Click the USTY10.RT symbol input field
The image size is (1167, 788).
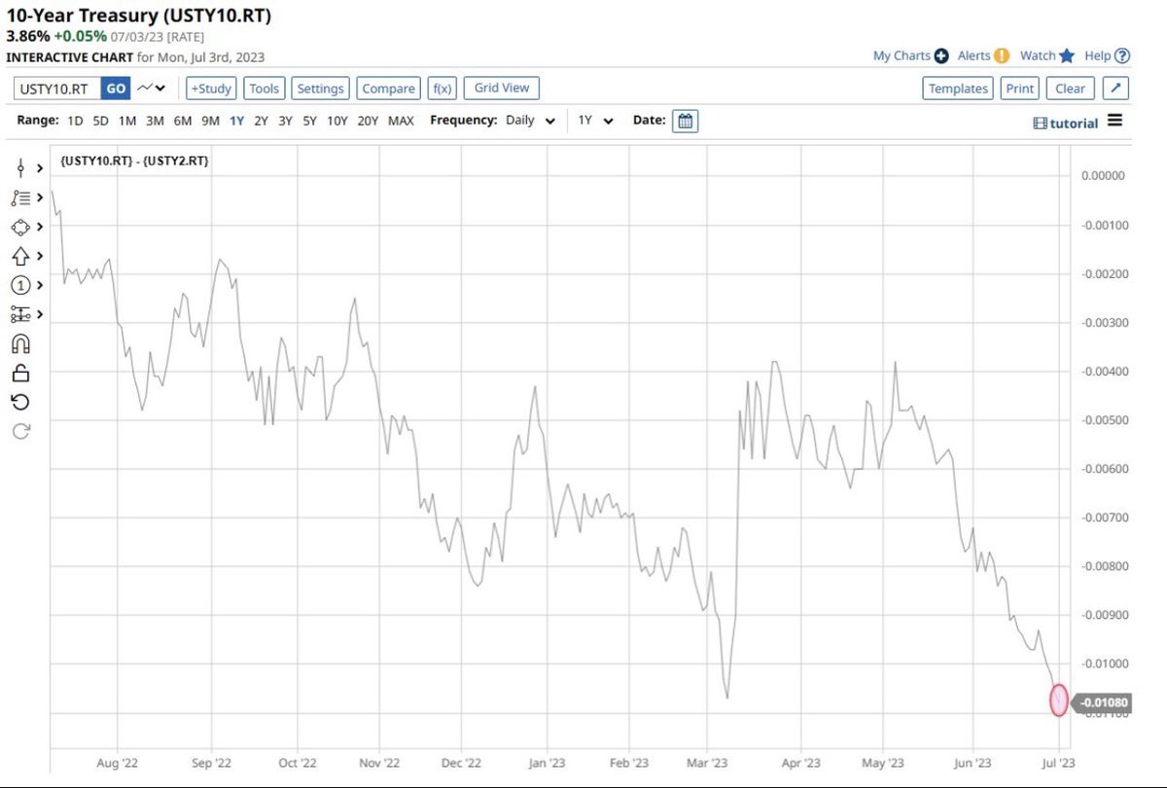(x=57, y=89)
